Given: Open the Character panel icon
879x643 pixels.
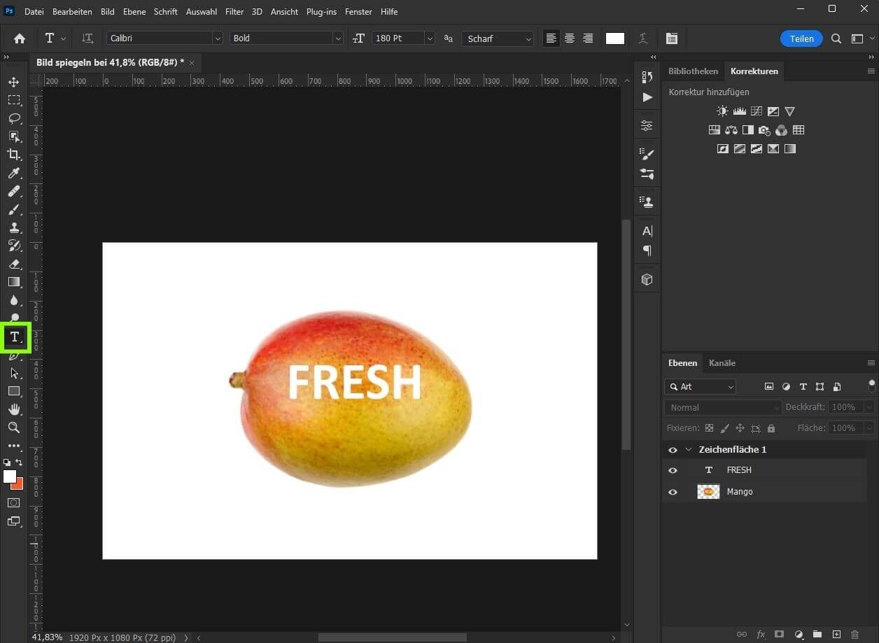Looking at the screenshot, I should tap(645, 230).
